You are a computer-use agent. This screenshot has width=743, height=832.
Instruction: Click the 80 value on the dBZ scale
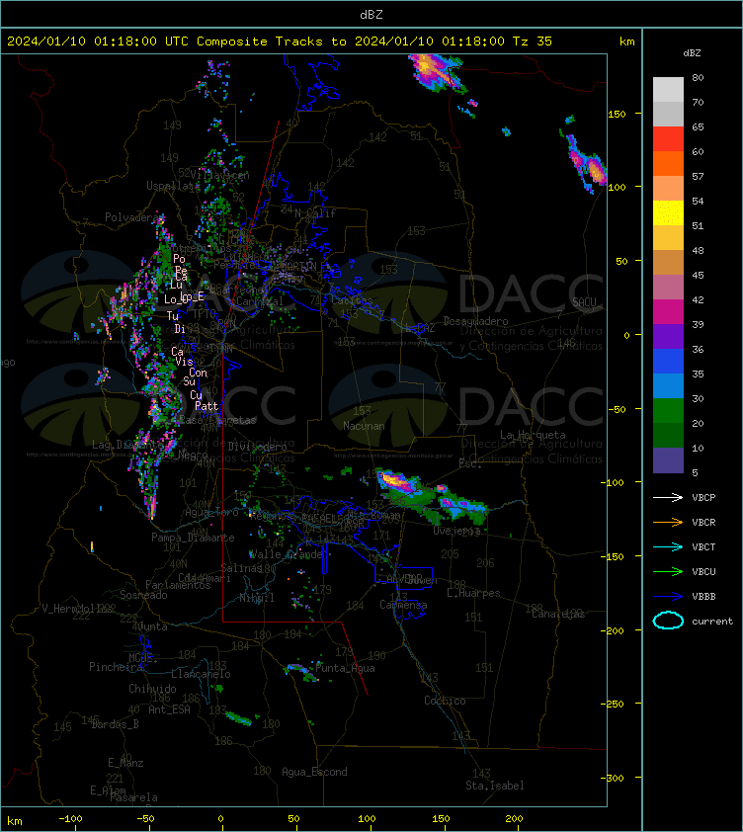click(698, 77)
